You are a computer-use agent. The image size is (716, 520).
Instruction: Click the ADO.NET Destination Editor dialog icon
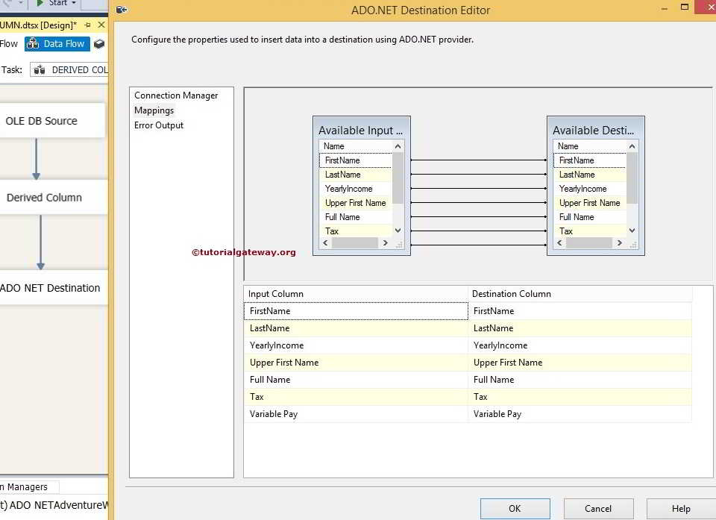coord(121,10)
